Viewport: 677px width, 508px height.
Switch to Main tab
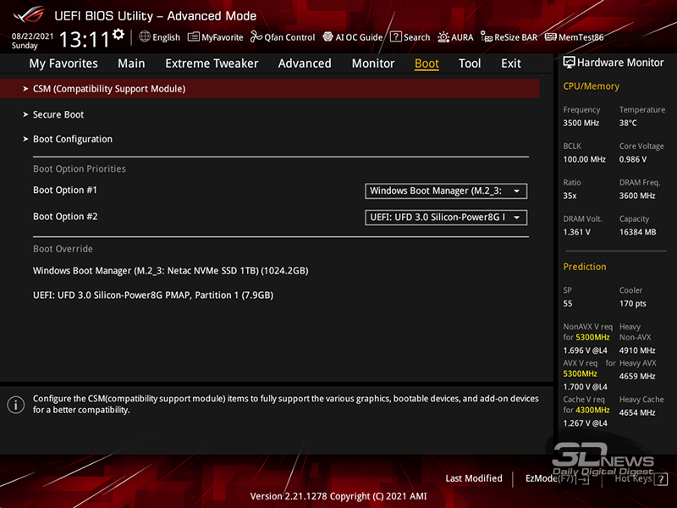pos(131,63)
